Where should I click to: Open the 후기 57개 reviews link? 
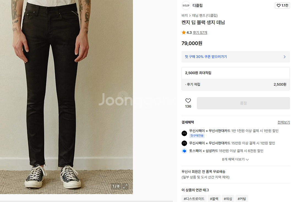[200, 32]
